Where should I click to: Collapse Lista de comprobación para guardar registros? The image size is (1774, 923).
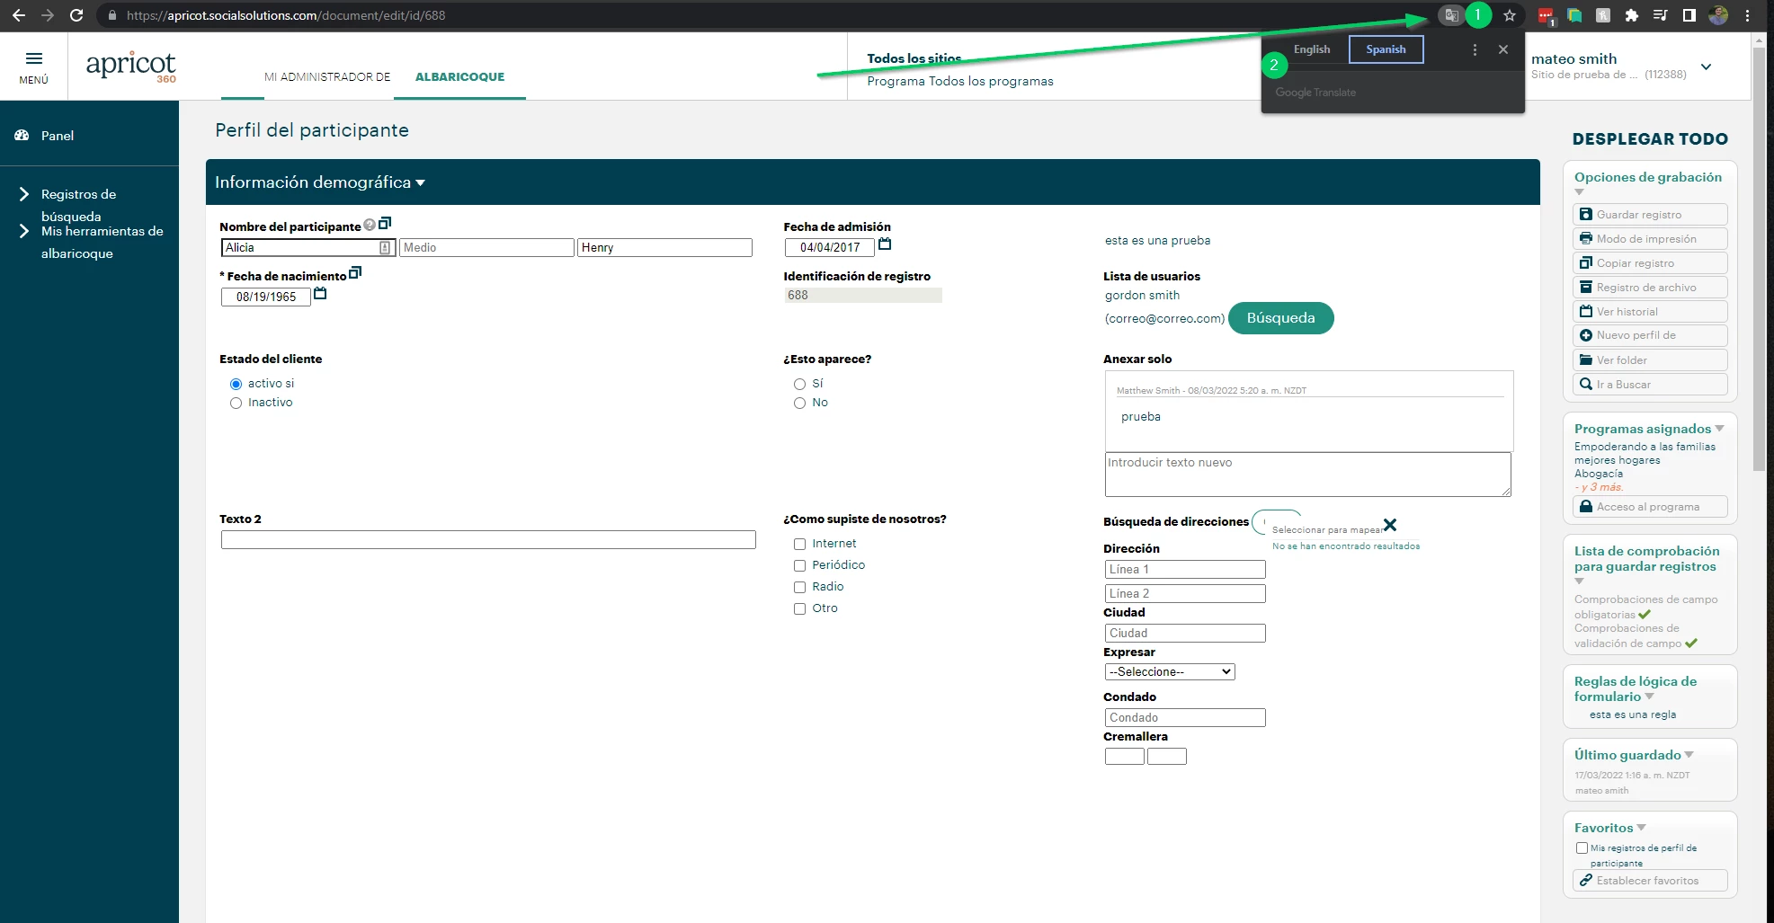1579,581
